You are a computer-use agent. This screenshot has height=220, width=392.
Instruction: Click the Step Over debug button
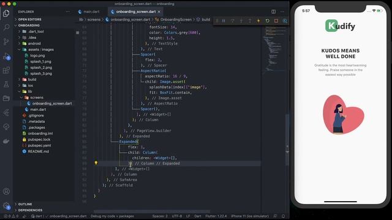233,21
